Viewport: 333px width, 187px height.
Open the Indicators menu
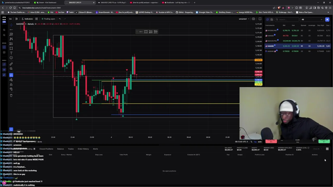click(x=27, y=19)
